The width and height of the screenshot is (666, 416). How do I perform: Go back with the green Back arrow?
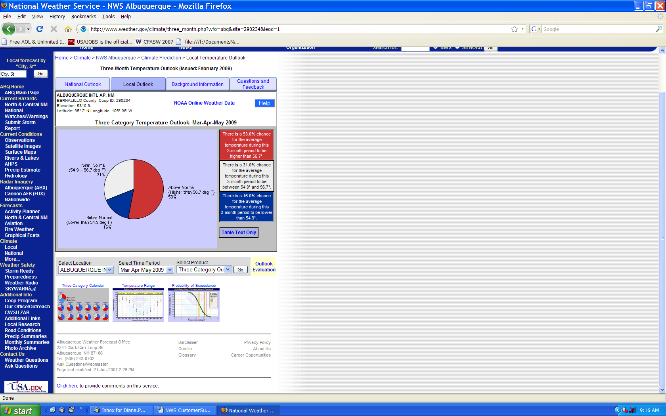(x=9, y=29)
